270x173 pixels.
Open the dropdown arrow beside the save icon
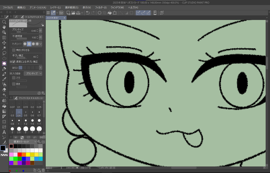coord(82,13)
